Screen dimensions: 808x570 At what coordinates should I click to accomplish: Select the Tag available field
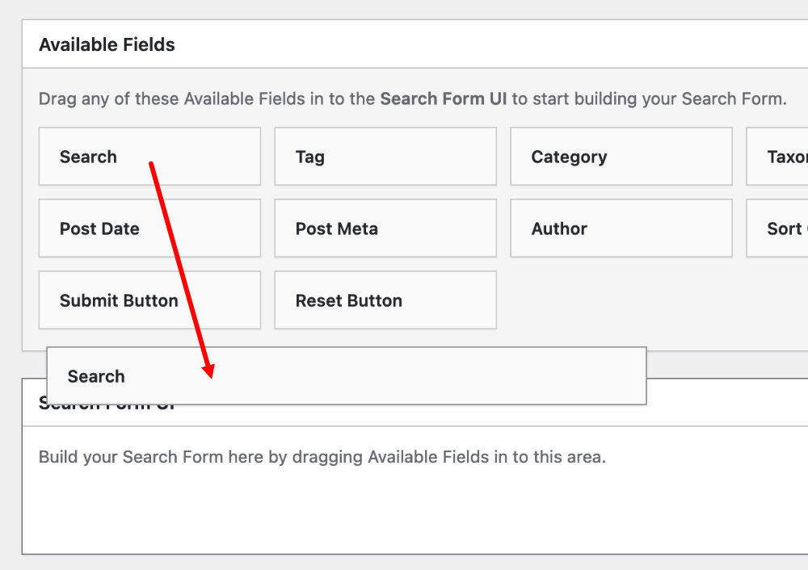tap(385, 157)
